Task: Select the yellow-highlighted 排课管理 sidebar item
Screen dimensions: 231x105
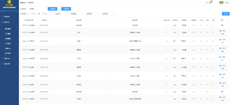Action: coord(8,44)
